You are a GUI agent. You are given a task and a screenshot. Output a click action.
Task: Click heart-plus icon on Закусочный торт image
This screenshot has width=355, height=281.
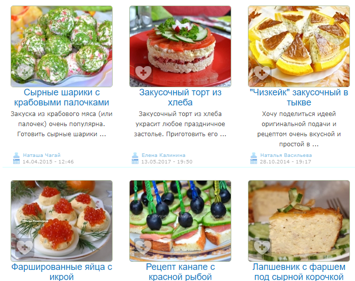coord(143,73)
